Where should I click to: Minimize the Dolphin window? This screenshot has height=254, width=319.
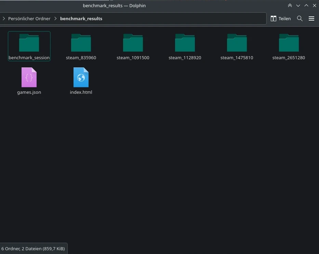298,5
